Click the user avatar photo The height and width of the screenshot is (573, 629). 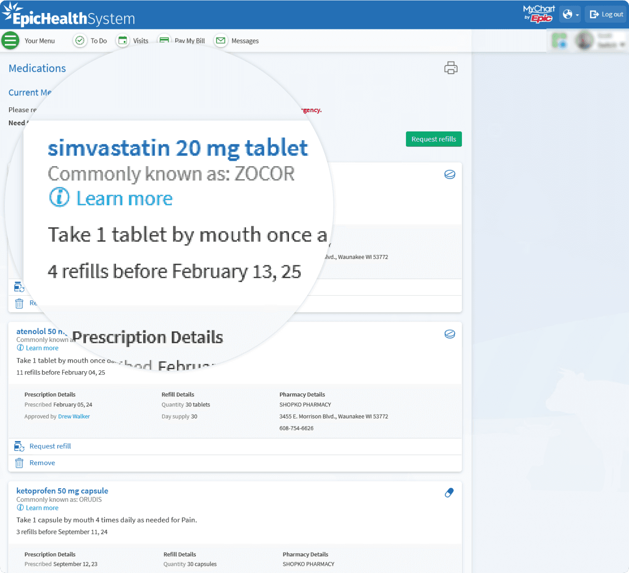585,40
